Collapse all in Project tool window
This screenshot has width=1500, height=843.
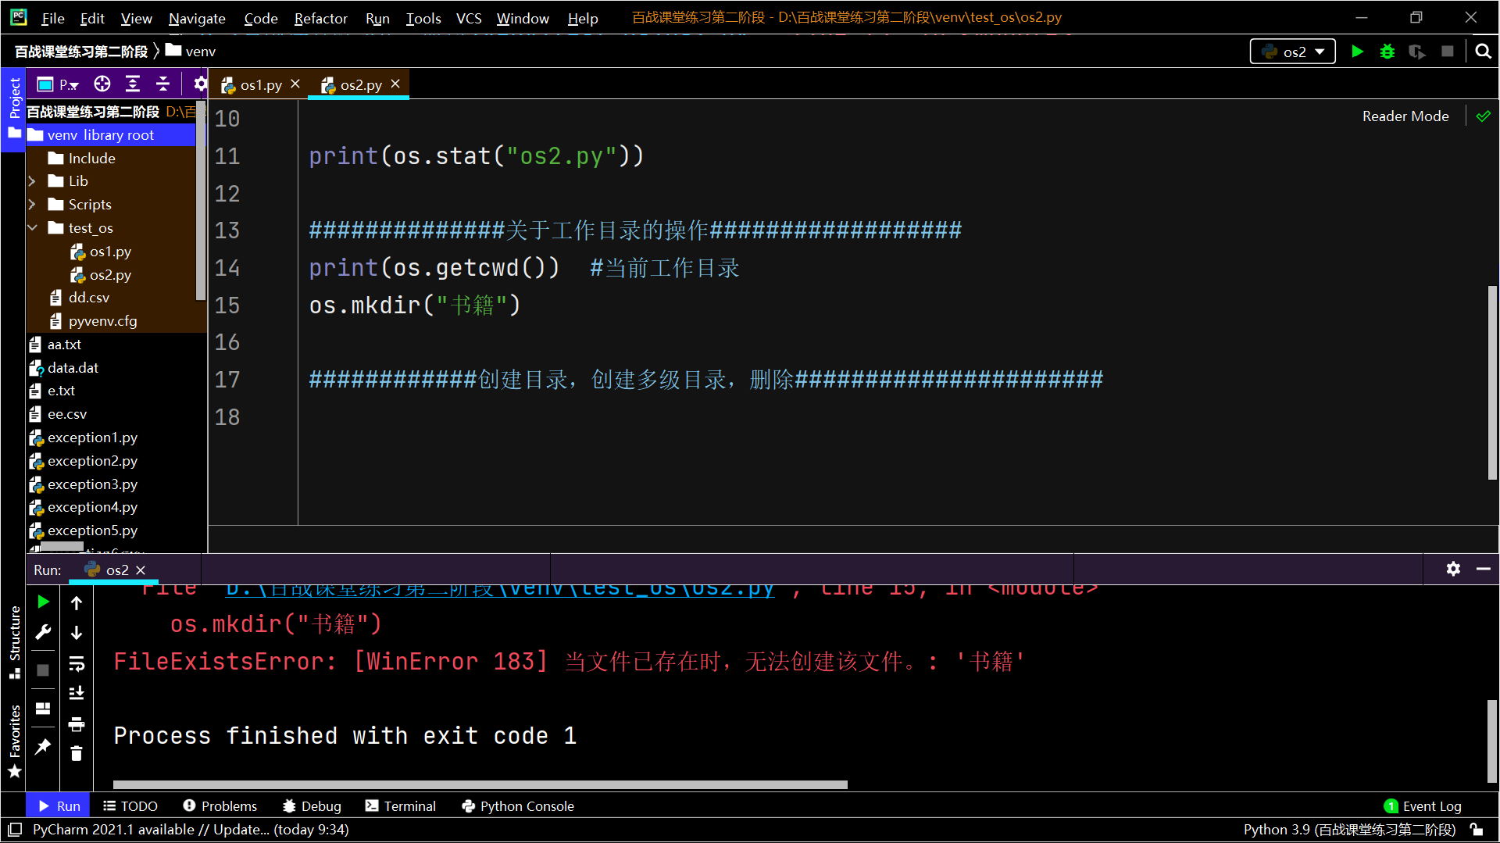(x=163, y=84)
